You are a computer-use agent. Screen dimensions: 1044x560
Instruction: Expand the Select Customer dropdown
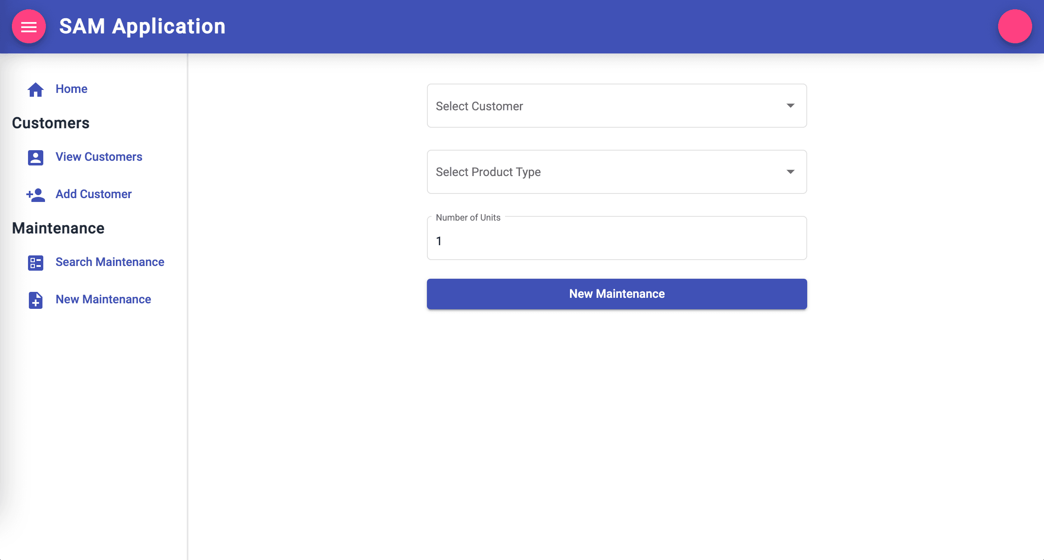click(x=617, y=106)
